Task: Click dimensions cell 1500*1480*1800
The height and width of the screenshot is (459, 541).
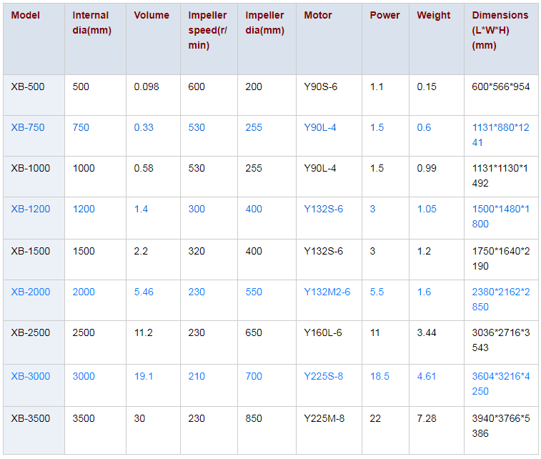Action: click(x=501, y=217)
